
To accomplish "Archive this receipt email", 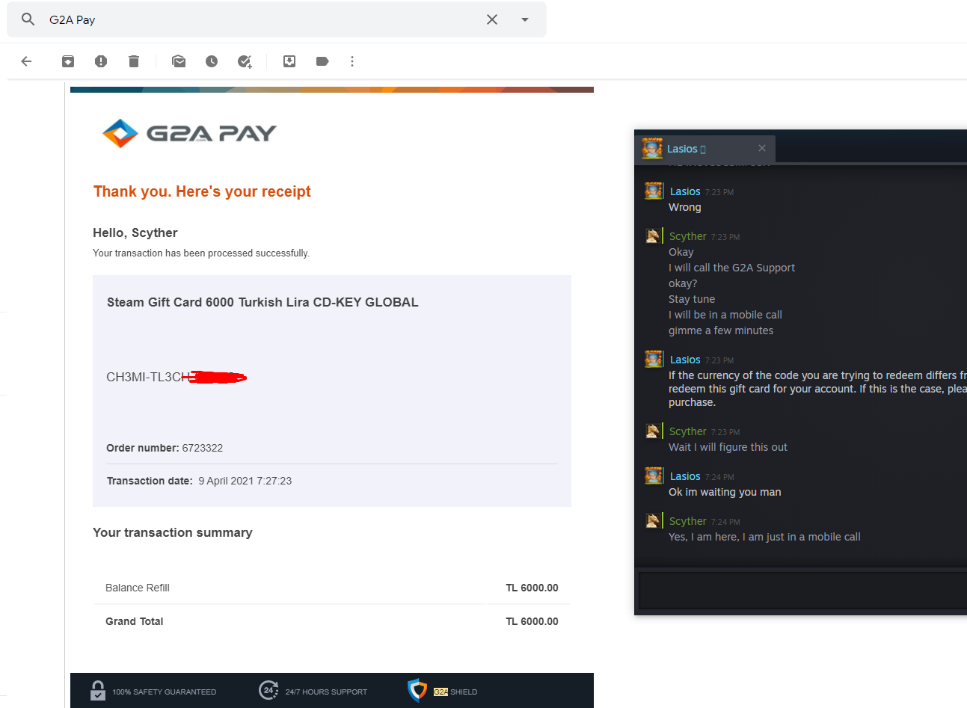I will (x=68, y=61).
